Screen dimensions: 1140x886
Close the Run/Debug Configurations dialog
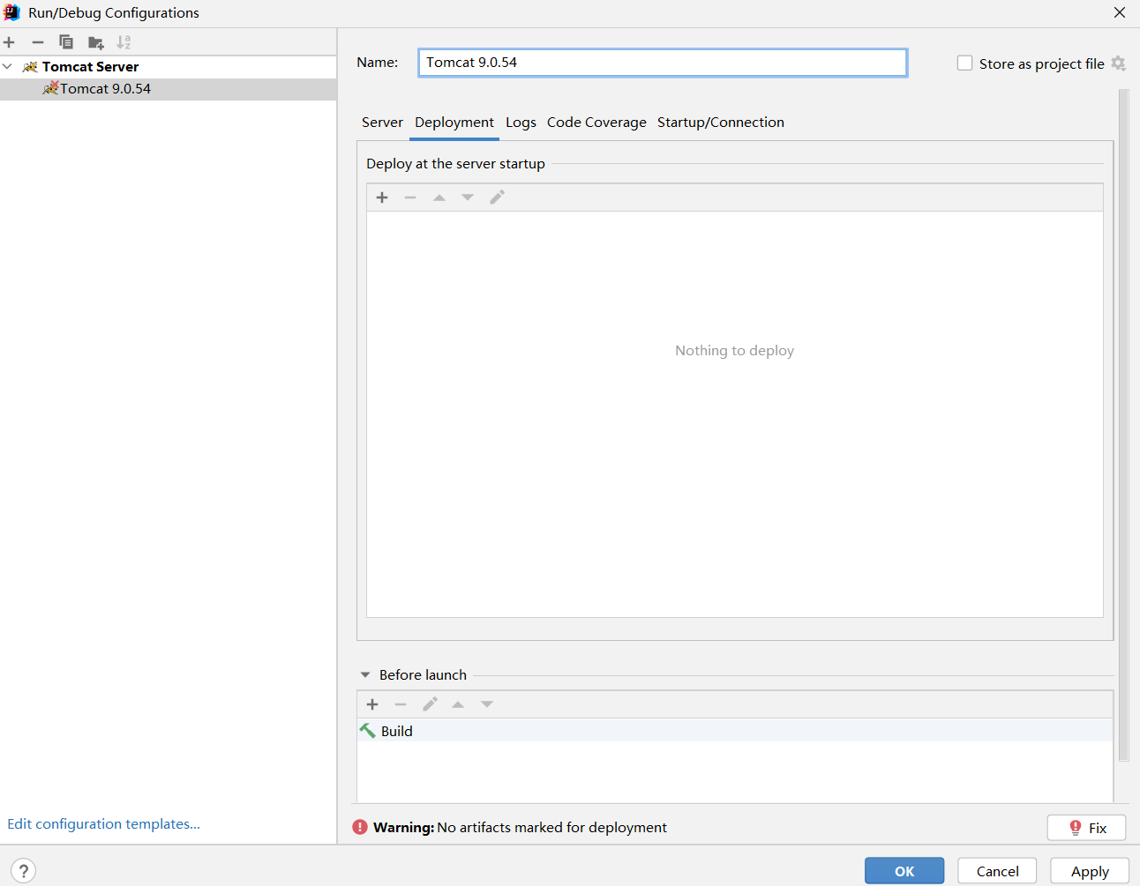(1119, 12)
